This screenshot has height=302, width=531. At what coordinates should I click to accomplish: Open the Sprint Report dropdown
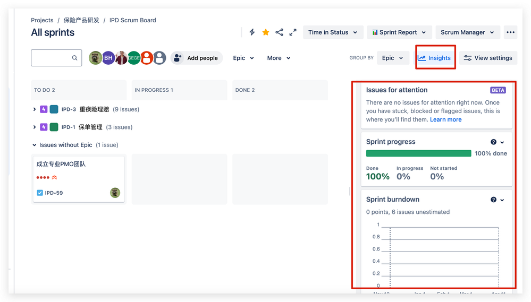(x=399, y=32)
